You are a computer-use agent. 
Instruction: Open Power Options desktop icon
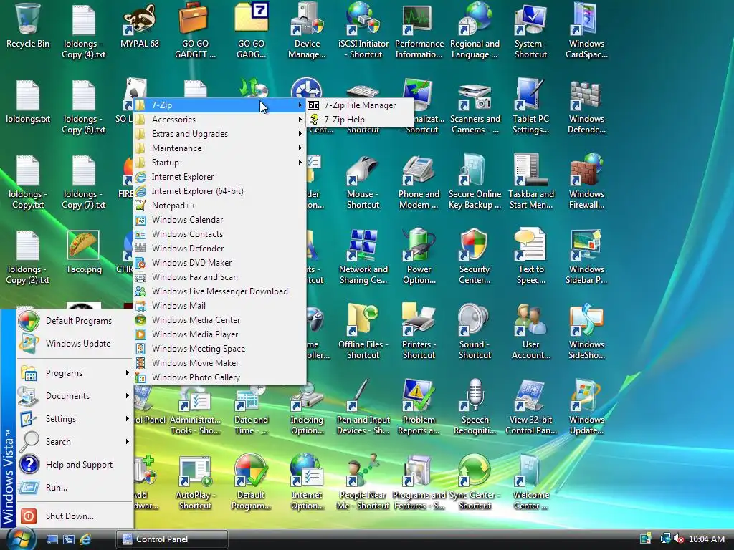click(x=419, y=257)
